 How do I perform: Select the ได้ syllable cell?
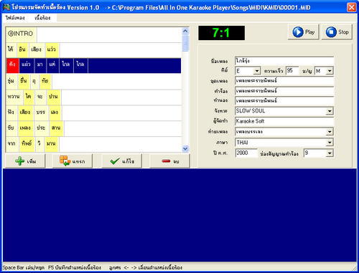coord(11,49)
